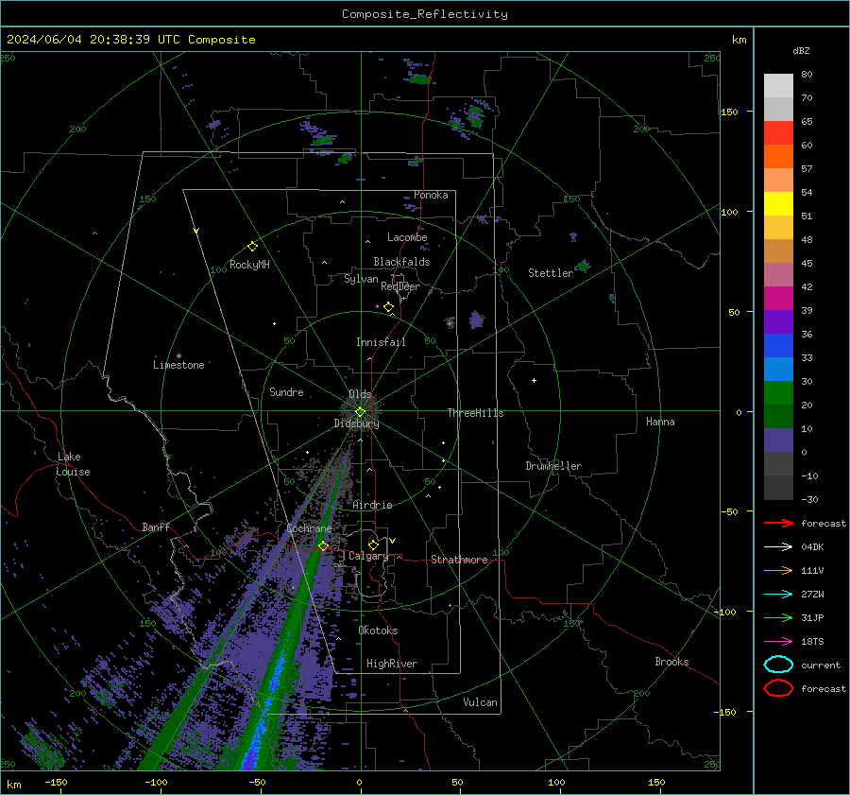Click the Composite_Reflectivity title
This screenshot has height=795, width=850.
click(425, 14)
